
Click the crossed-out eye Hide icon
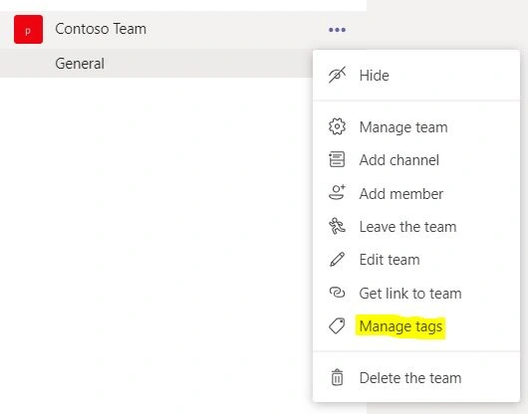coord(337,75)
